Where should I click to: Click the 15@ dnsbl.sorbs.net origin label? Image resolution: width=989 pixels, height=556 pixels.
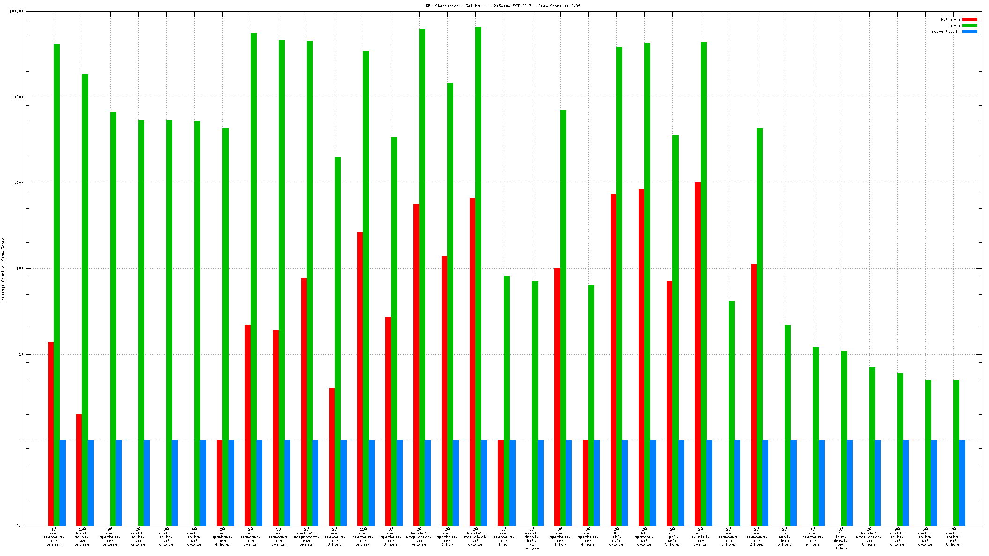click(82, 537)
